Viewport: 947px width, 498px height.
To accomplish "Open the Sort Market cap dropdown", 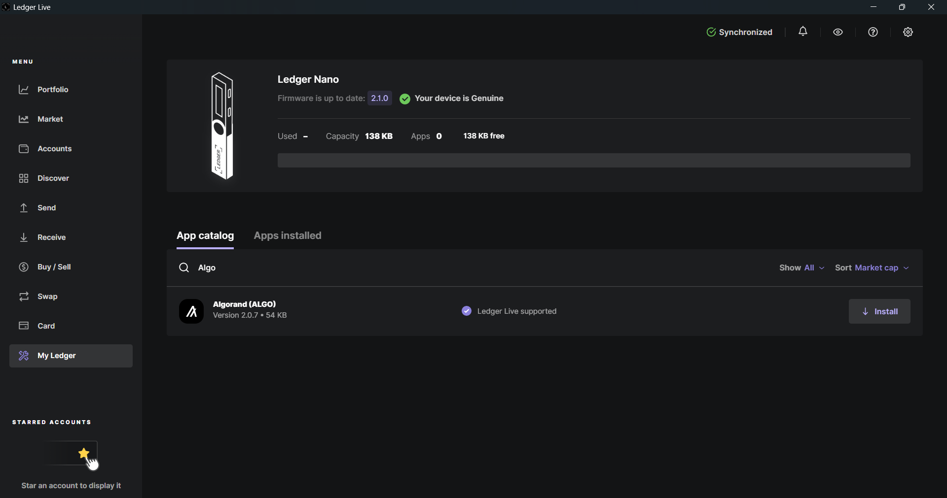I will click(x=872, y=268).
